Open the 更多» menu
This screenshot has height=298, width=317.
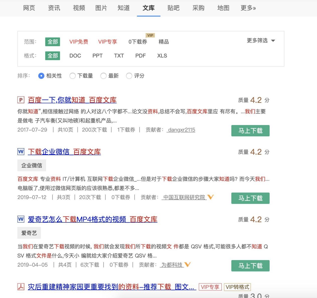(248, 8)
